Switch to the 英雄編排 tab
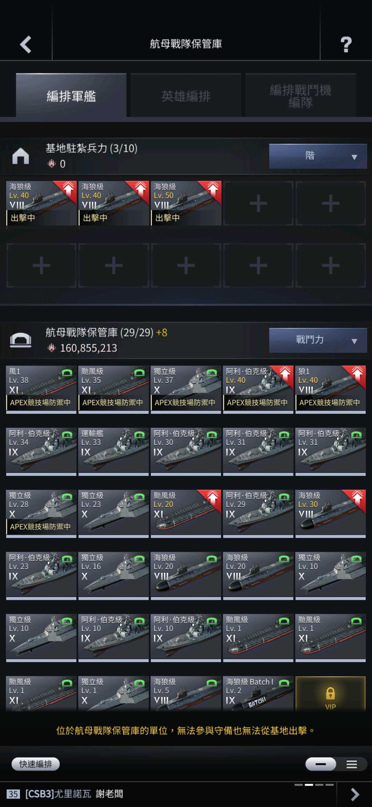This screenshot has width=372, height=807. coord(186,96)
